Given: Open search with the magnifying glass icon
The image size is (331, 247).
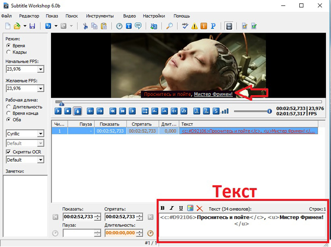Looking at the screenshot, I should 169,26.
